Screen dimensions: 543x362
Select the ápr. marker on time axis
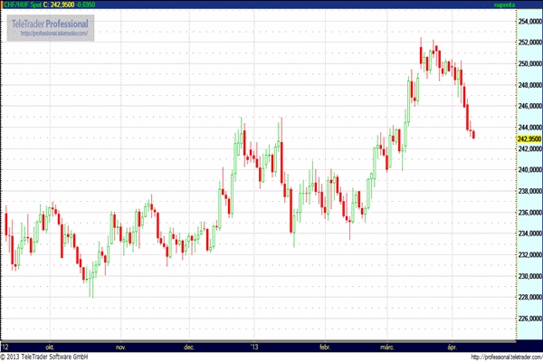452,346
